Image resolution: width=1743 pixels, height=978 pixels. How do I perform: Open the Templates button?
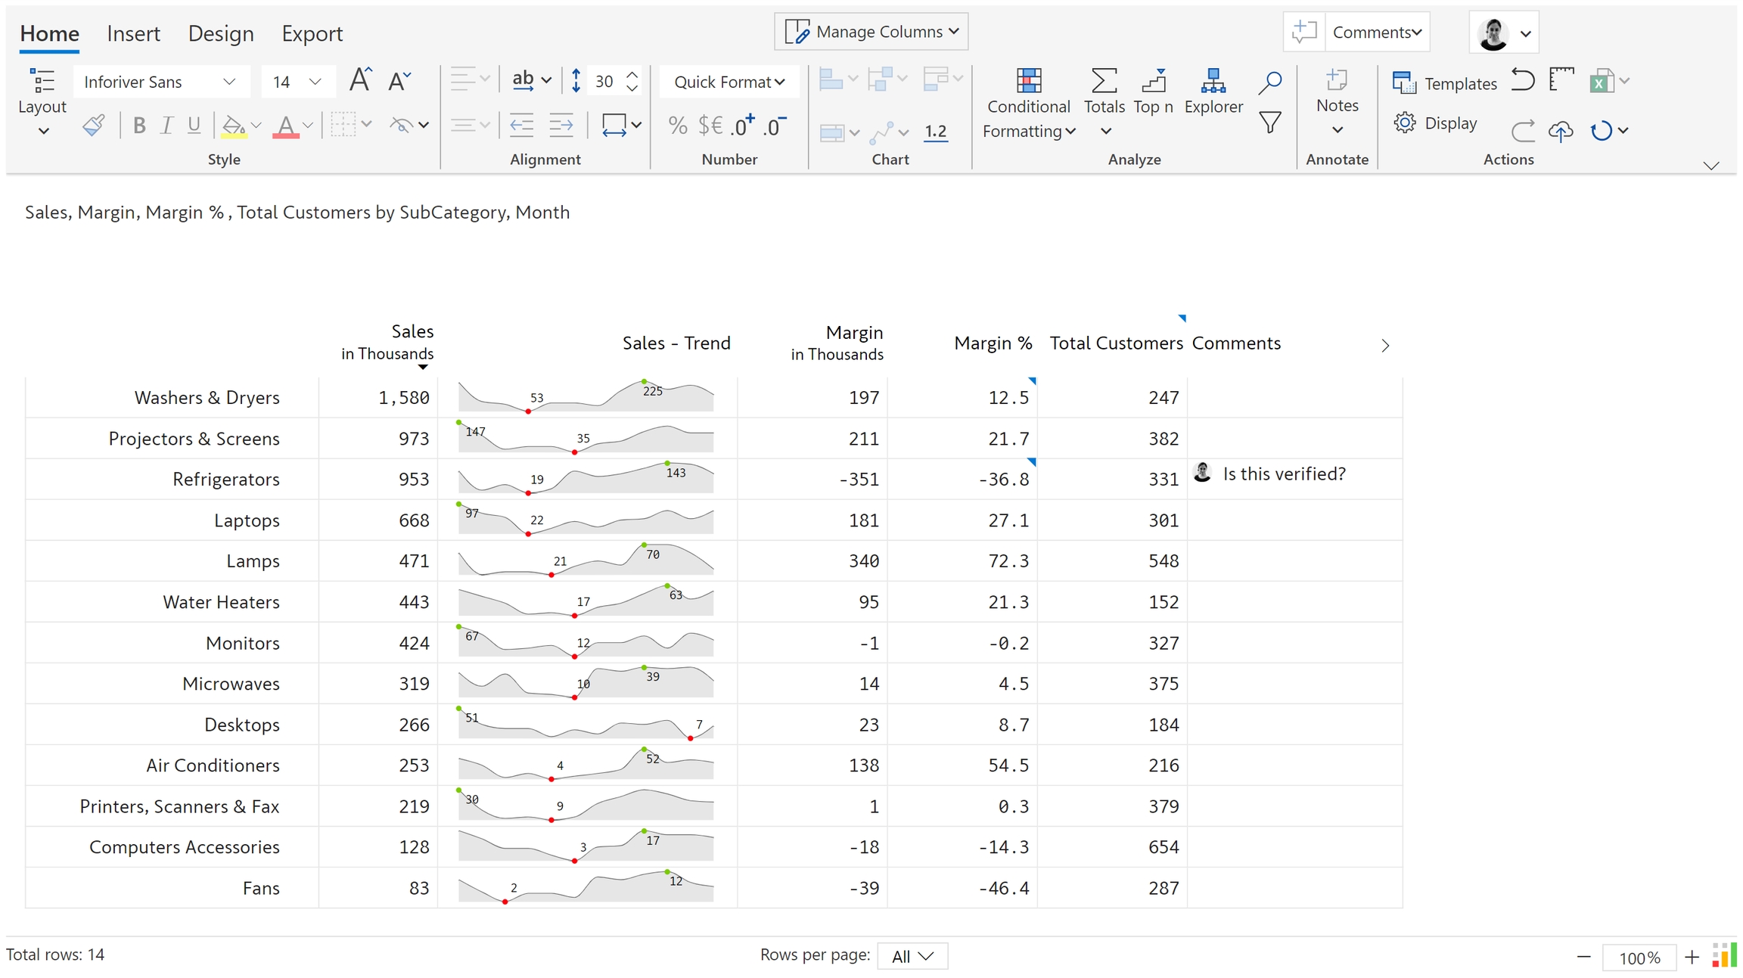[1444, 83]
